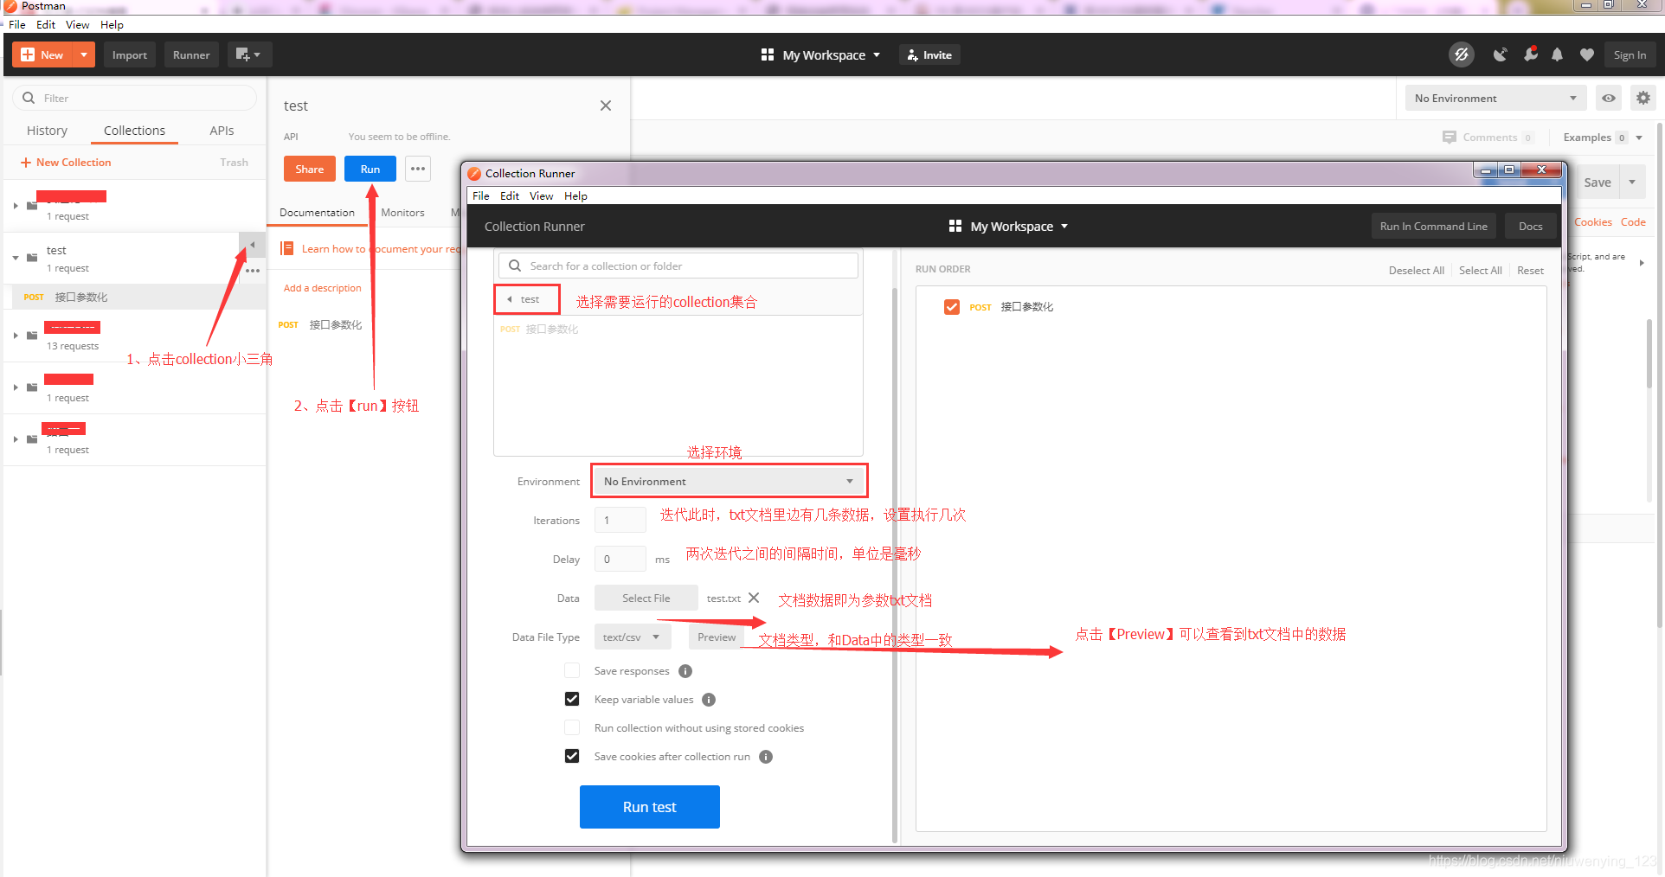Click the folder icon of test collection
Viewport: 1665px width, 877px height.
32,258
